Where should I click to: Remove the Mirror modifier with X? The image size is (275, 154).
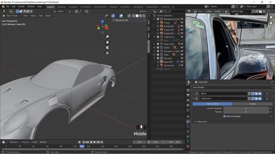click(x=267, y=94)
